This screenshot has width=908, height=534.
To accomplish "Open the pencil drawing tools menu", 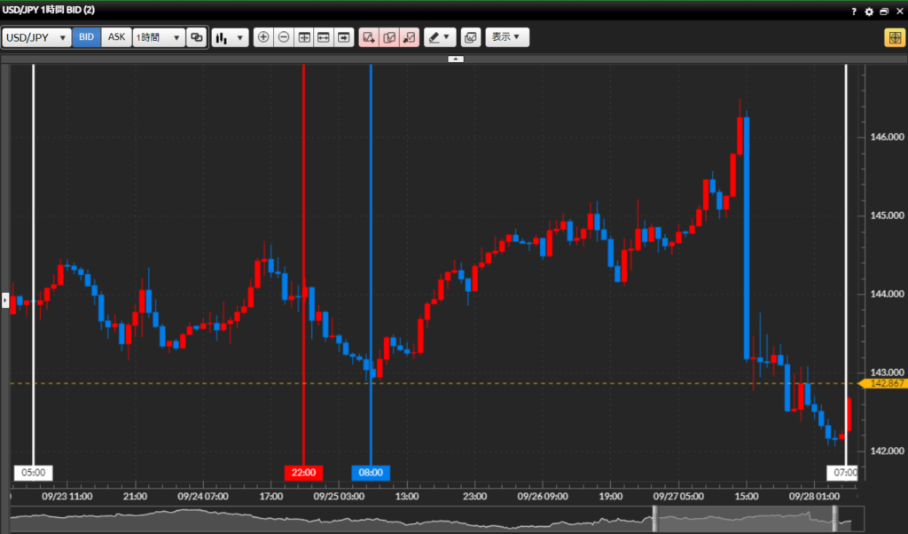I will tap(439, 37).
